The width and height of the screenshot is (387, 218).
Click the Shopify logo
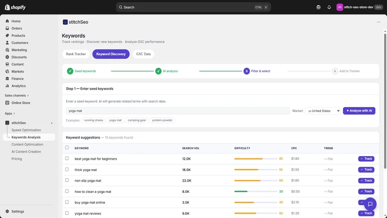15,7
